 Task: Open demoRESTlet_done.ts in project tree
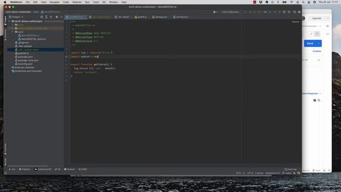point(33,39)
